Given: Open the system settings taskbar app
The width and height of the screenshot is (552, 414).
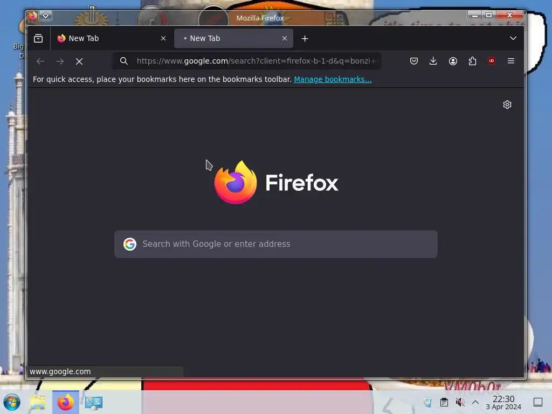Looking at the screenshot, I should [94, 402].
